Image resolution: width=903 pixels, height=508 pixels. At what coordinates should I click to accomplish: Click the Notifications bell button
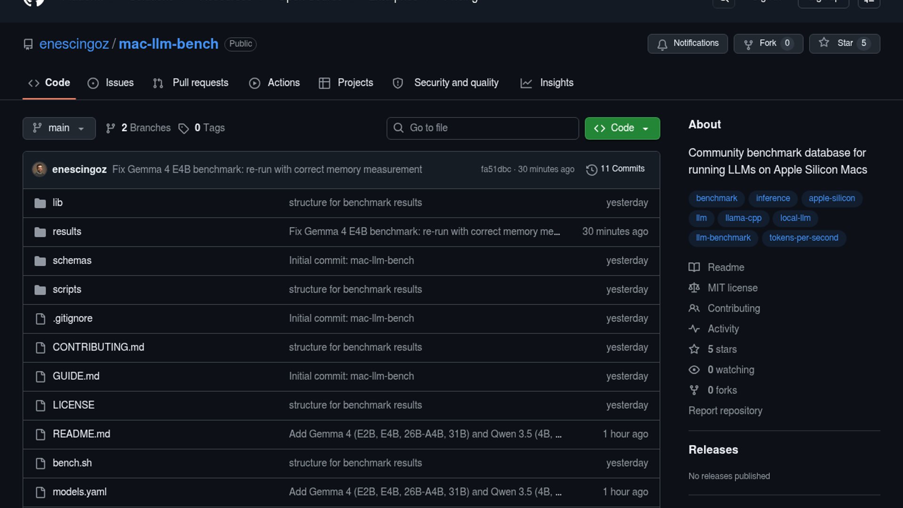click(687, 43)
